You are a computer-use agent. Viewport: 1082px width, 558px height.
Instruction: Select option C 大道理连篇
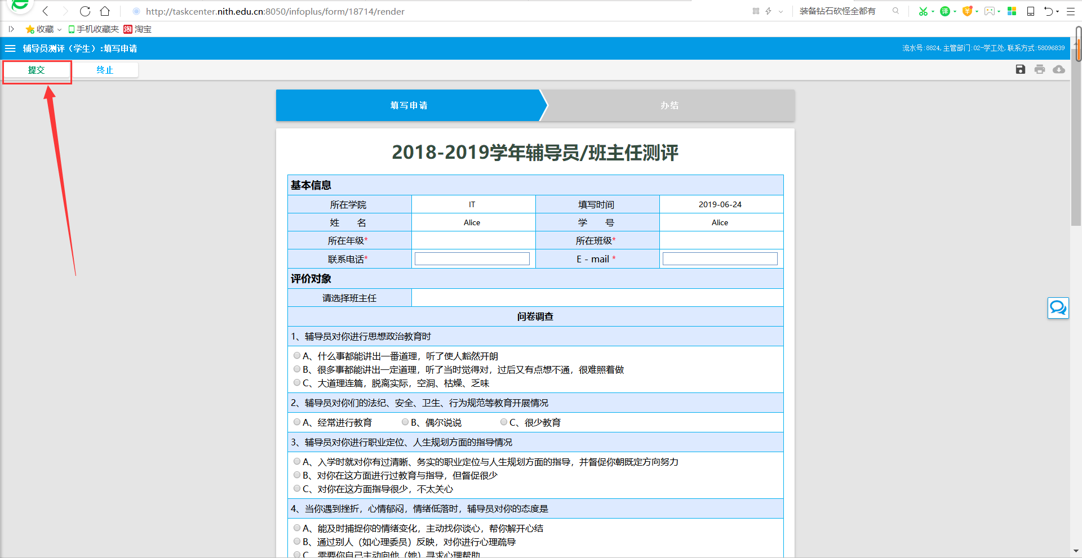(296, 382)
